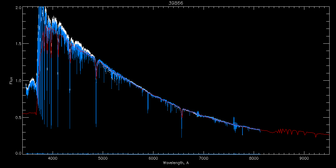Click the 1.5 flux tick label
The width and height of the screenshot is (336, 168).
tap(18, 44)
